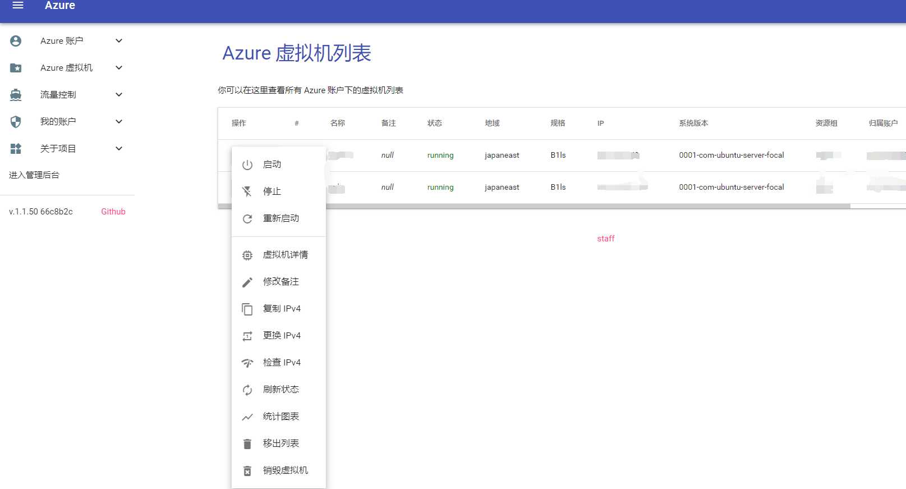The height and width of the screenshot is (489, 906).
Task: Click first row's null remark cell
Action: [x=388, y=156]
